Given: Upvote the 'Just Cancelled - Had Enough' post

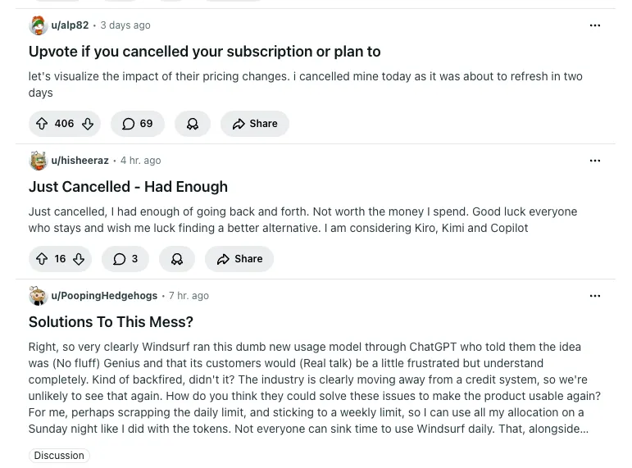Looking at the screenshot, I should point(42,259).
